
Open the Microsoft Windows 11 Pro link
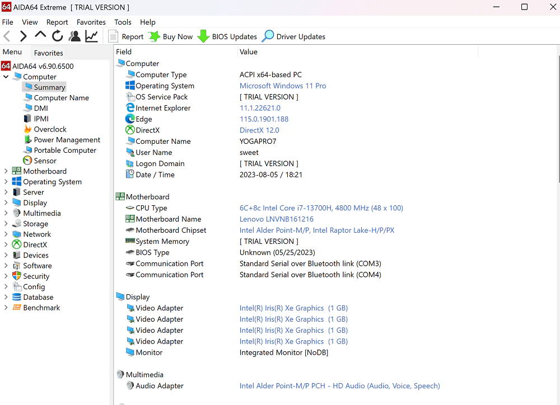(x=283, y=86)
